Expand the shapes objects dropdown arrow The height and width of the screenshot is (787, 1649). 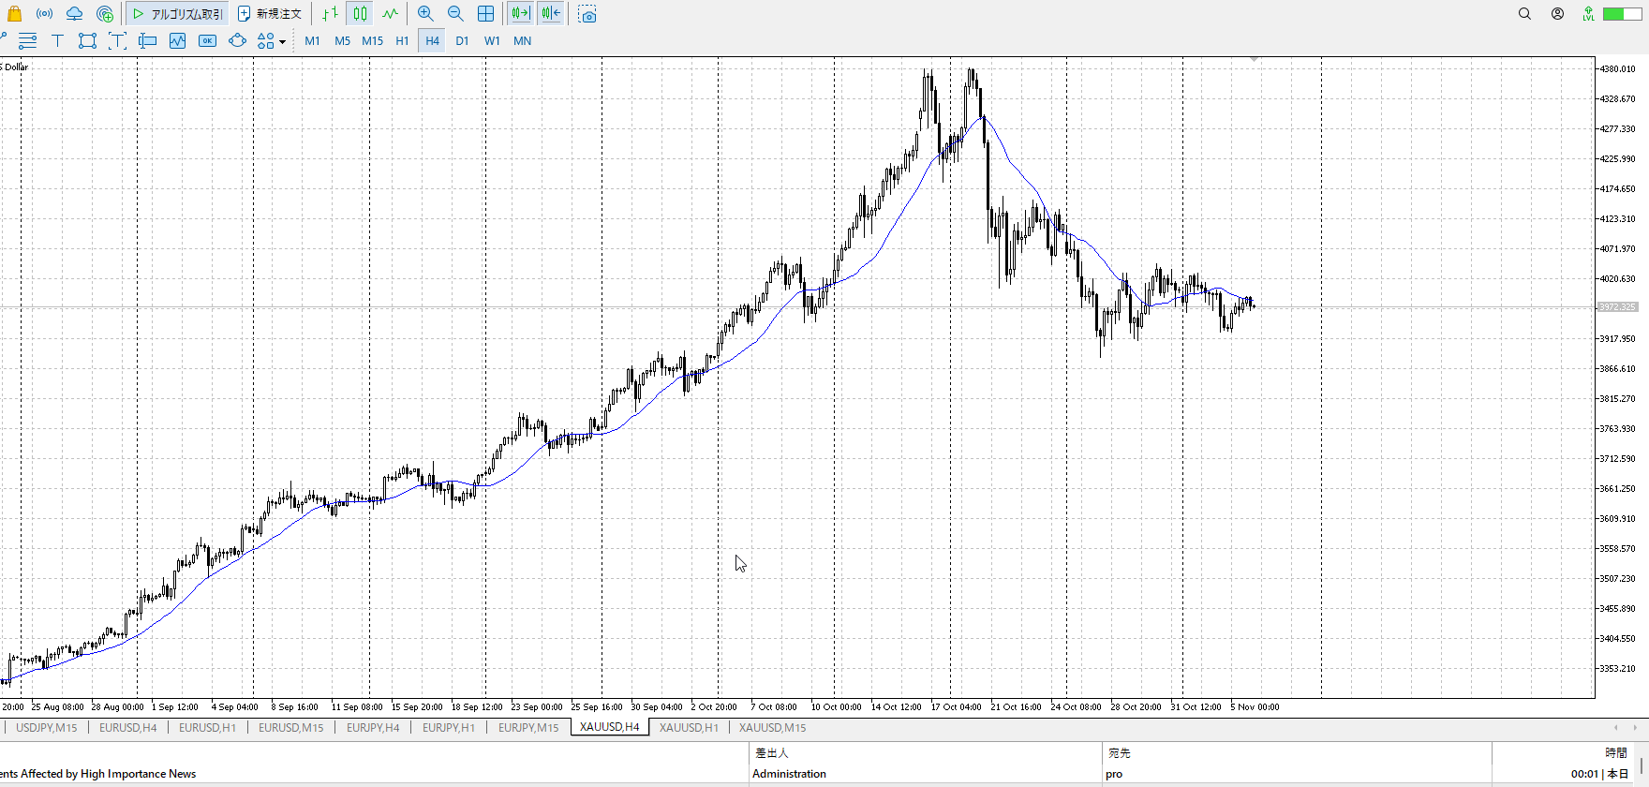(x=282, y=41)
